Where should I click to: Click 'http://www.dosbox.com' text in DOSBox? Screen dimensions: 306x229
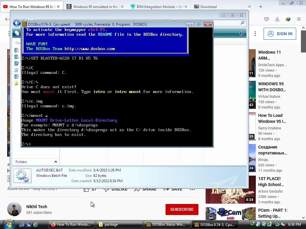[90, 49]
